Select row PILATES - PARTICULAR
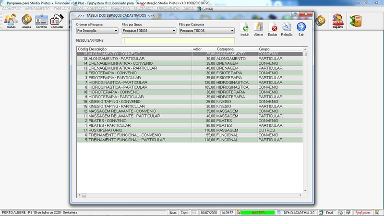 [190, 125]
